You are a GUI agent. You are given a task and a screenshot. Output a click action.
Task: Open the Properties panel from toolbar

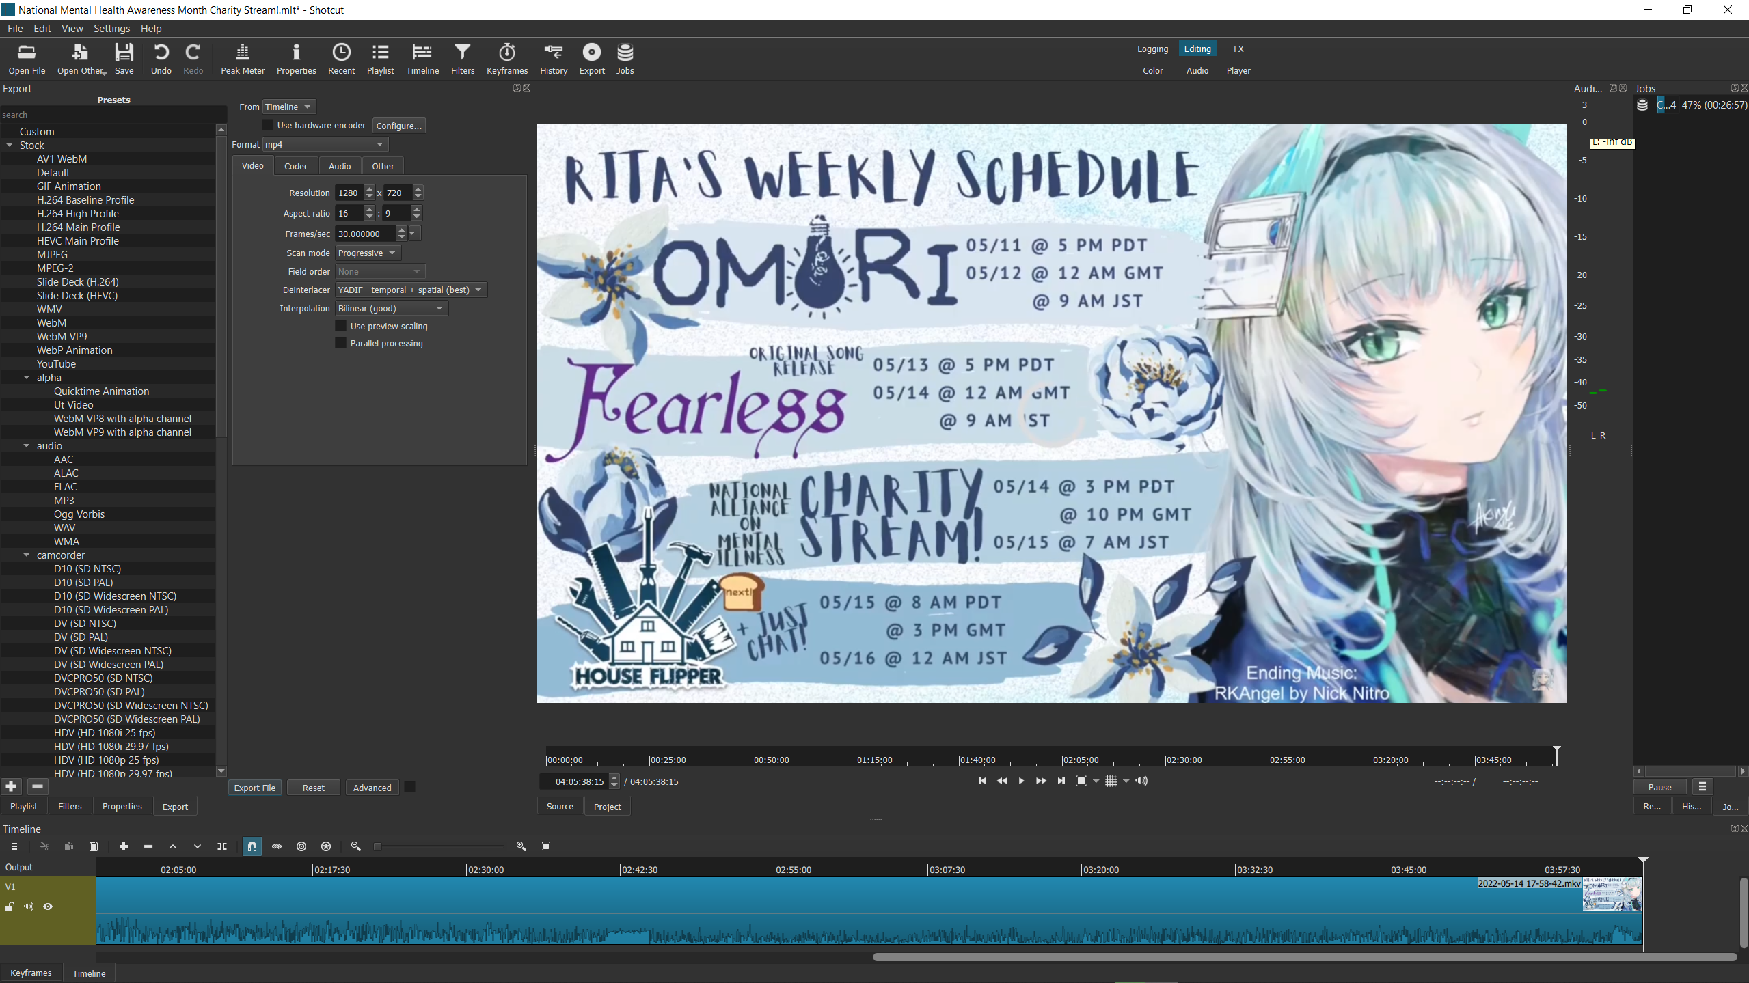pyautogui.click(x=296, y=59)
